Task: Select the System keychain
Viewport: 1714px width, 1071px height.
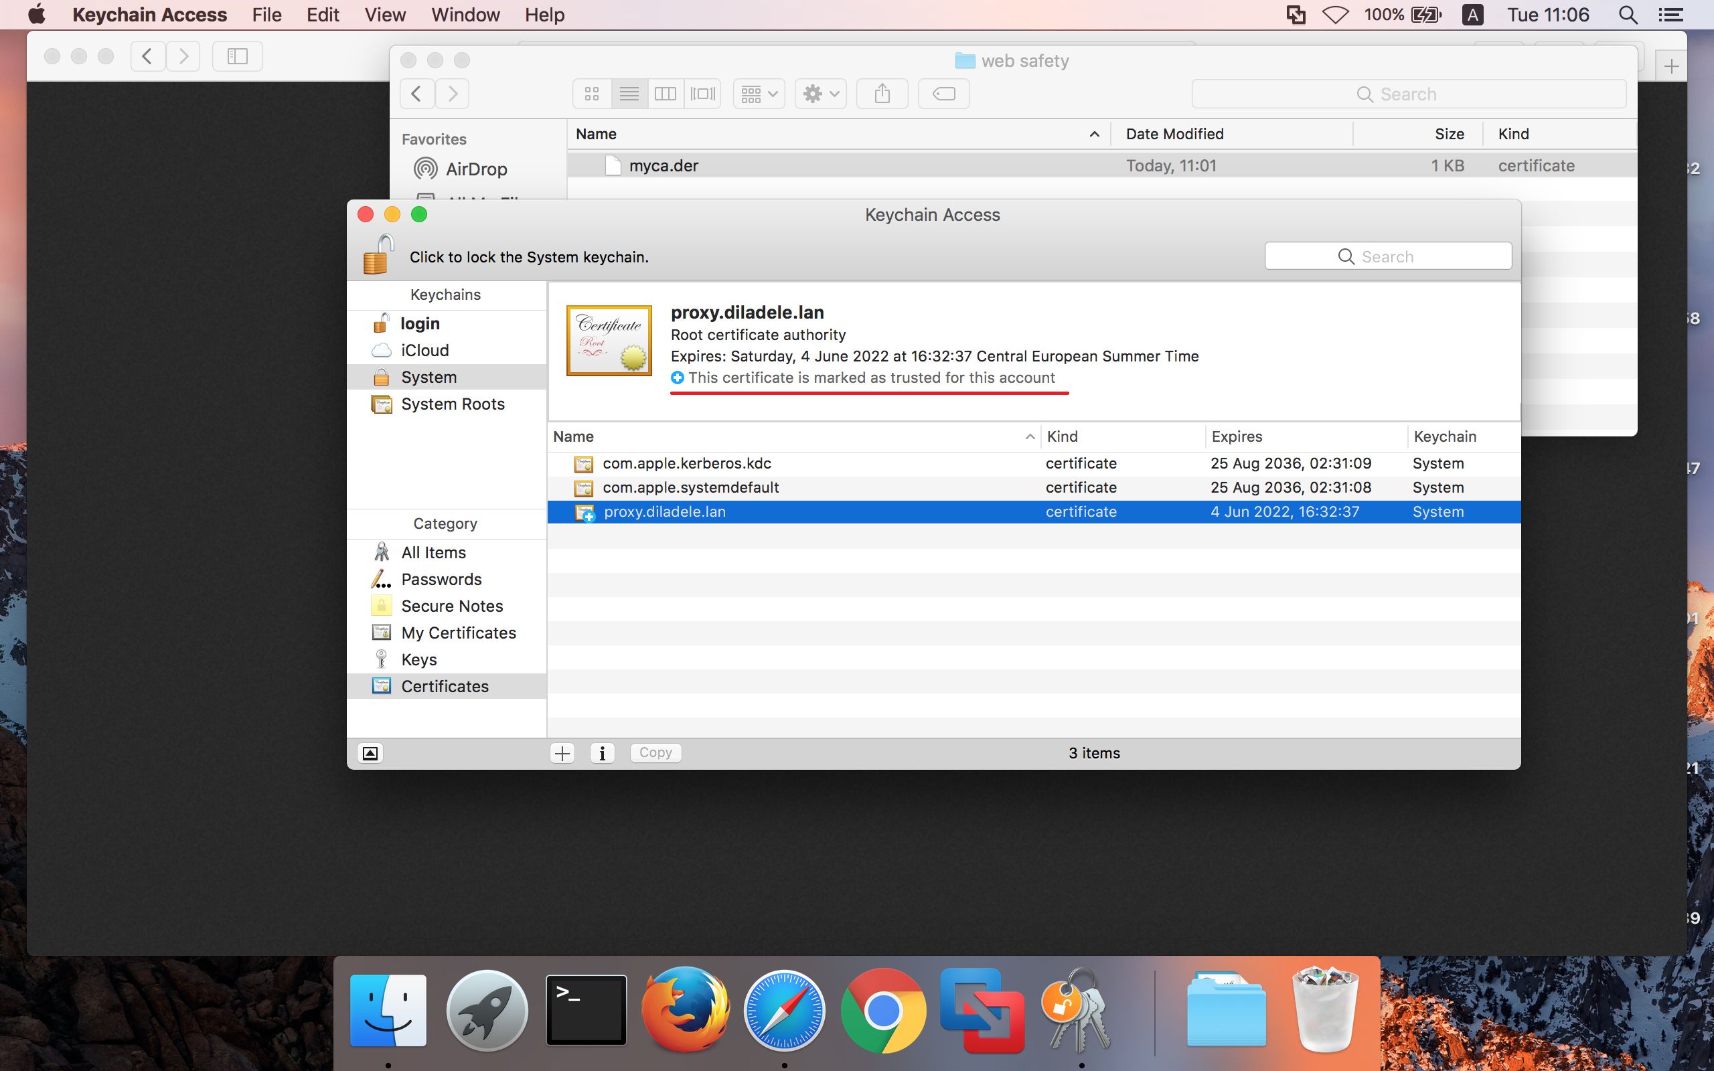Action: coord(447,377)
